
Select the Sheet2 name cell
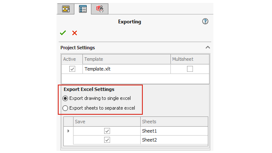click(x=174, y=140)
